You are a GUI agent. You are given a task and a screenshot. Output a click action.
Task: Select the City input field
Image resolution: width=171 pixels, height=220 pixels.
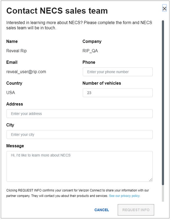[79, 134]
